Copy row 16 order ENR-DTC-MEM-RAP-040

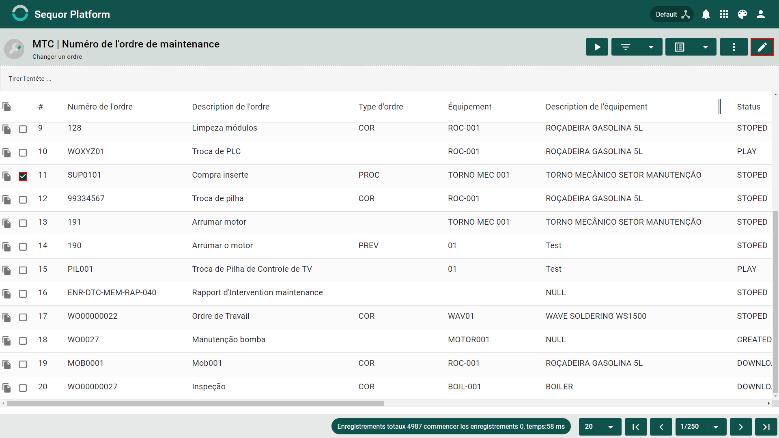click(x=6, y=294)
